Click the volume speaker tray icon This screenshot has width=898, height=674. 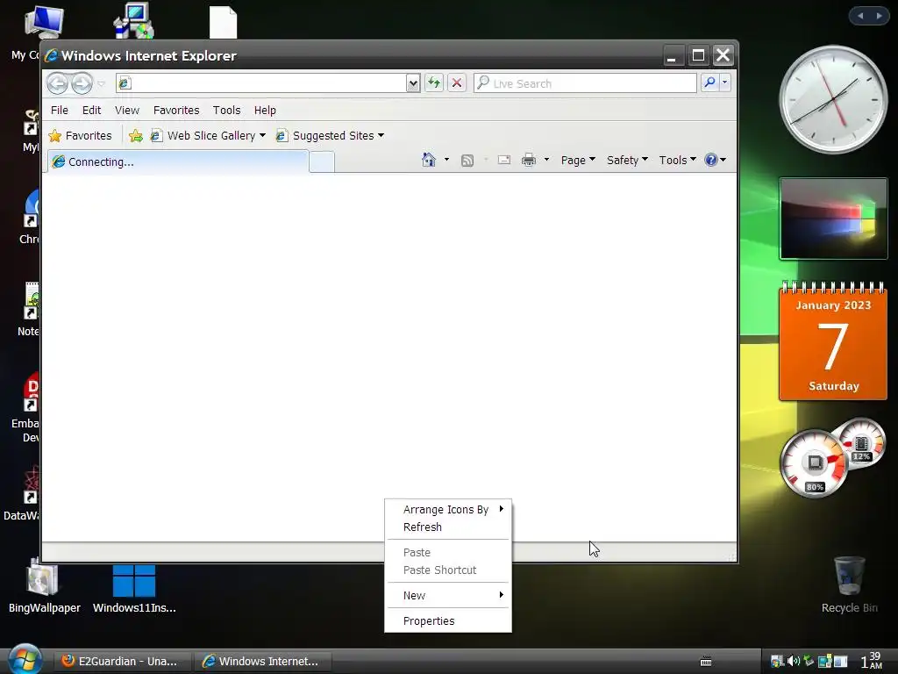pyautogui.click(x=793, y=662)
